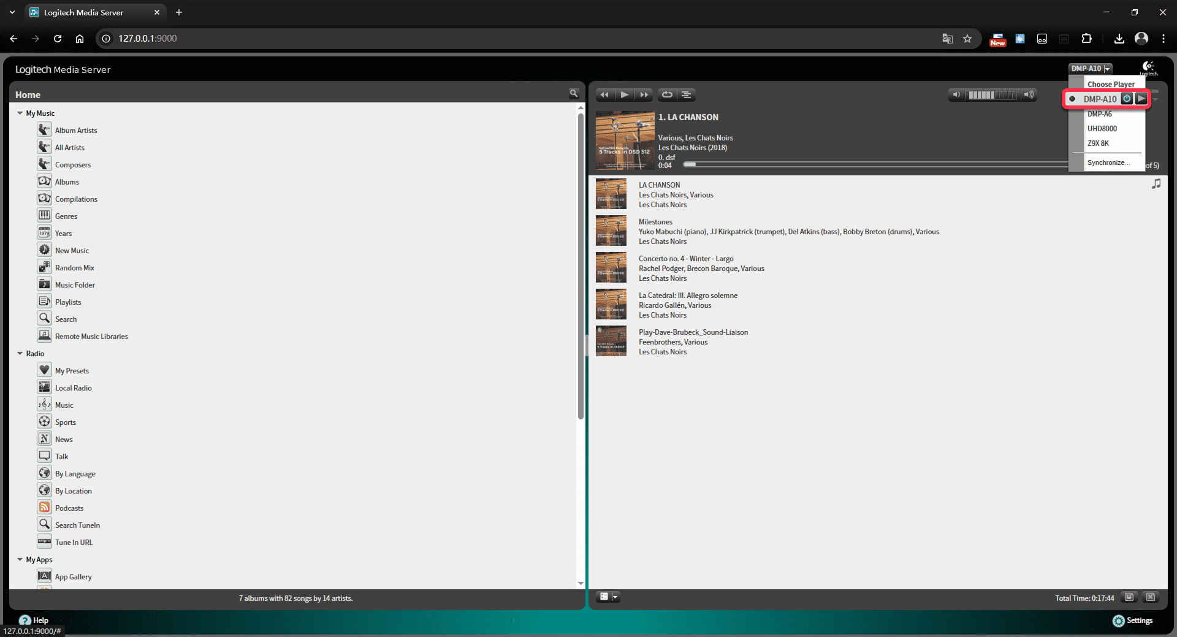Image resolution: width=1177 pixels, height=637 pixels.
Task: Toggle shuffle mode for the playlist
Action: [x=687, y=94]
